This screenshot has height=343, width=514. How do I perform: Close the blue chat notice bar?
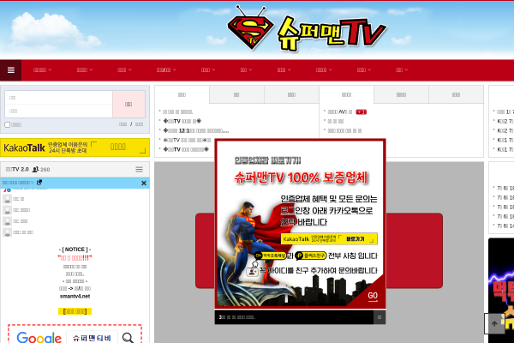pyautogui.click(x=144, y=184)
